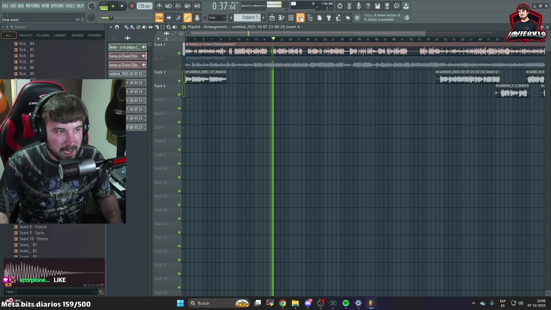Screen dimensions: 551x310
Task: Select the playlist mute tool
Action: tap(144, 27)
